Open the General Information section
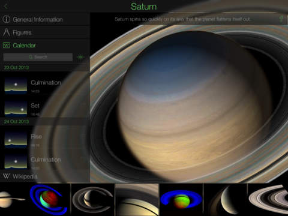The image size is (288, 216). tap(45, 19)
